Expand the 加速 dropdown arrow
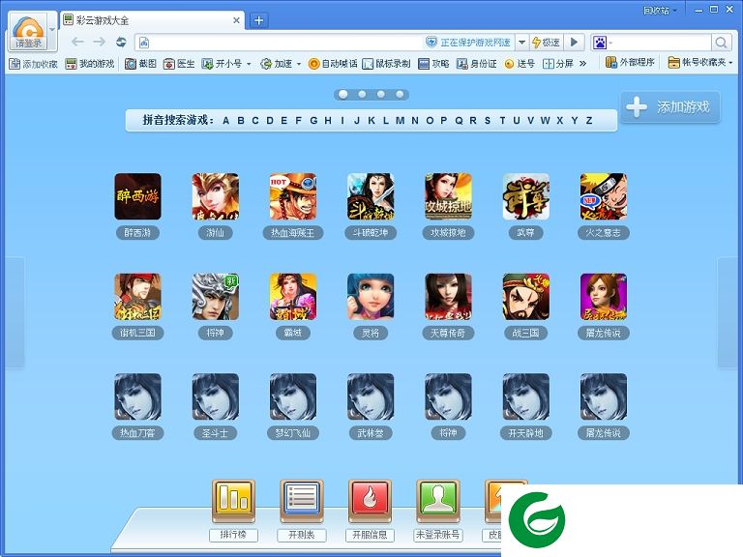Screen dimensions: 743x557 [299, 64]
